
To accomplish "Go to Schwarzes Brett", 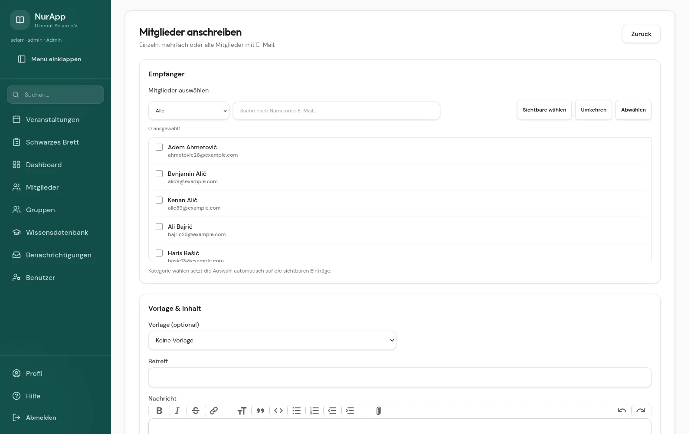I will click(56, 142).
